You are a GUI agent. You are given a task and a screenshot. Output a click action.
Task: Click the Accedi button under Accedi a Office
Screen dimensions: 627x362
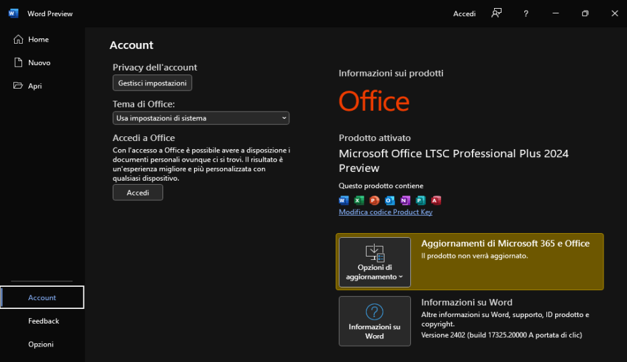point(138,192)
